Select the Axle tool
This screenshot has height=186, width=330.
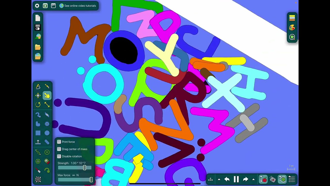coord(38,161)
